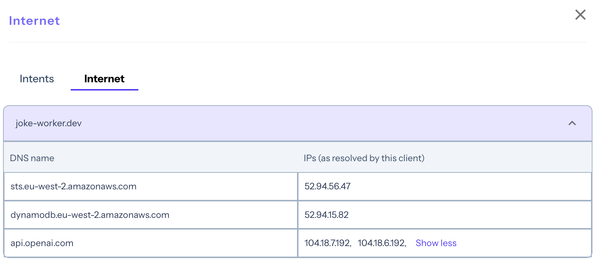Click the joke-worker.dev header label
This screenshot has height=269, width=597.
coord(48,123)
